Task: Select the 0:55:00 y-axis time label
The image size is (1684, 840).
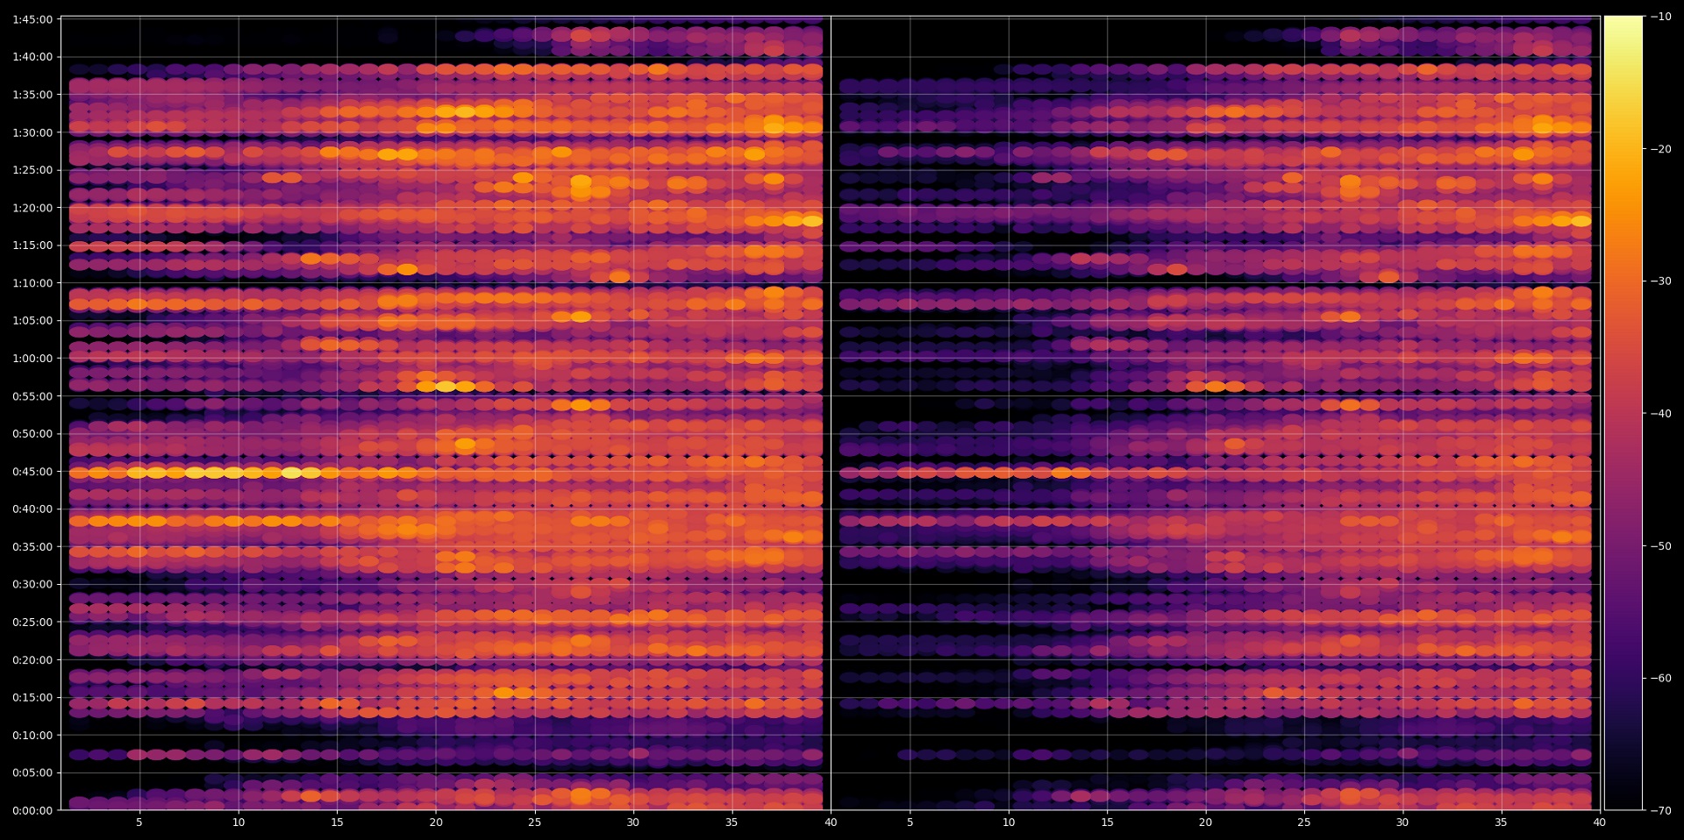Action: 32,396
